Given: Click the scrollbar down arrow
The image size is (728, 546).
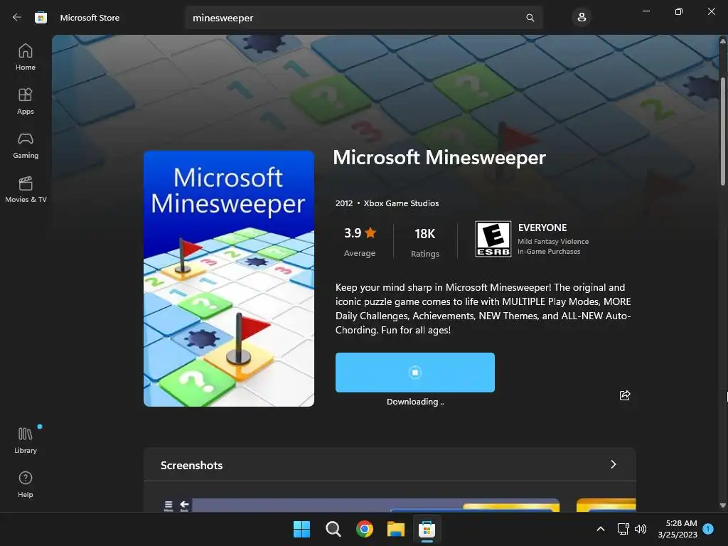Looking at the screenshot, I should [723, 505].
